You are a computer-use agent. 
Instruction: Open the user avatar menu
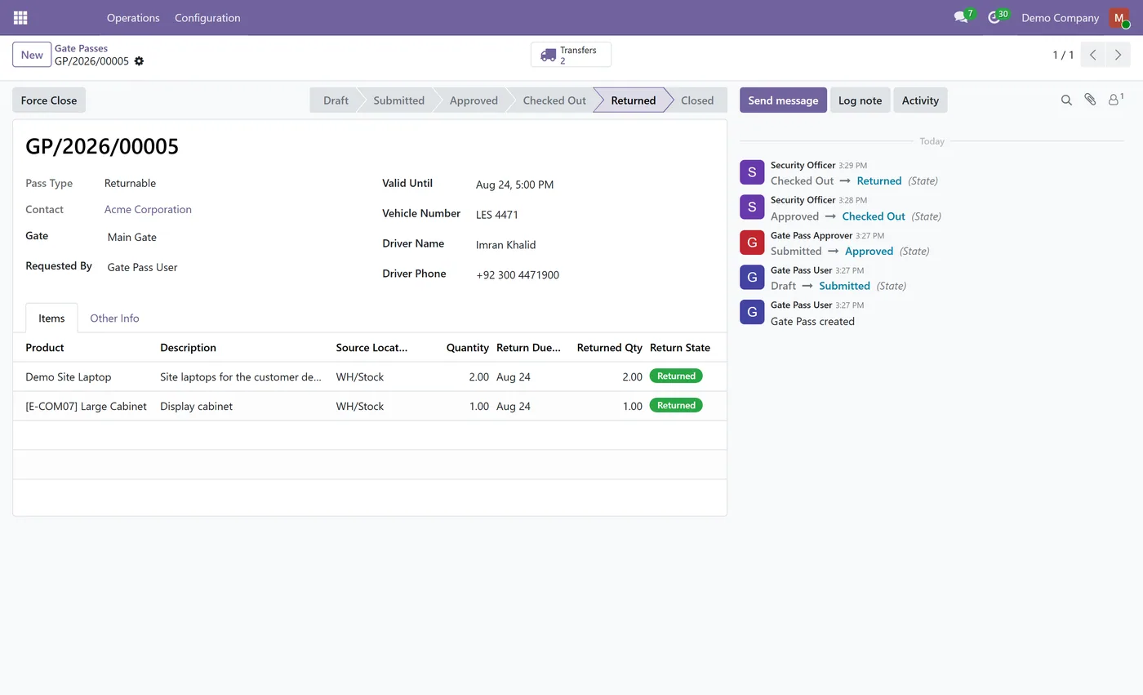[1119, 17]
